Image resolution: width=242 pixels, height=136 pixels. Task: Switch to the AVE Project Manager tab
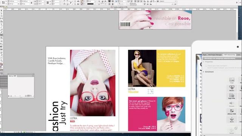point(215,55)
